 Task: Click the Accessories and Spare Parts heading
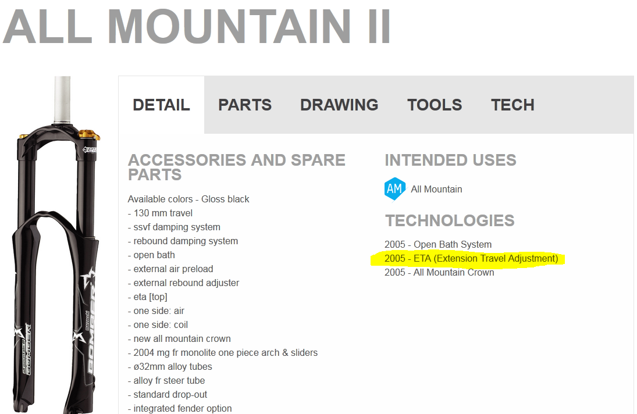237,167
